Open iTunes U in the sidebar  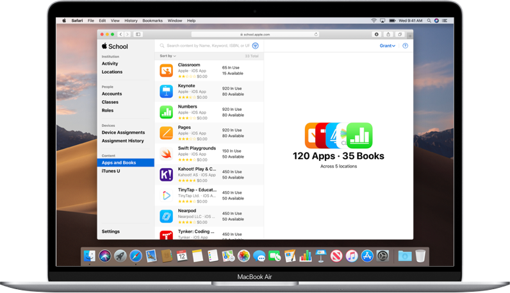pos(111,171)
